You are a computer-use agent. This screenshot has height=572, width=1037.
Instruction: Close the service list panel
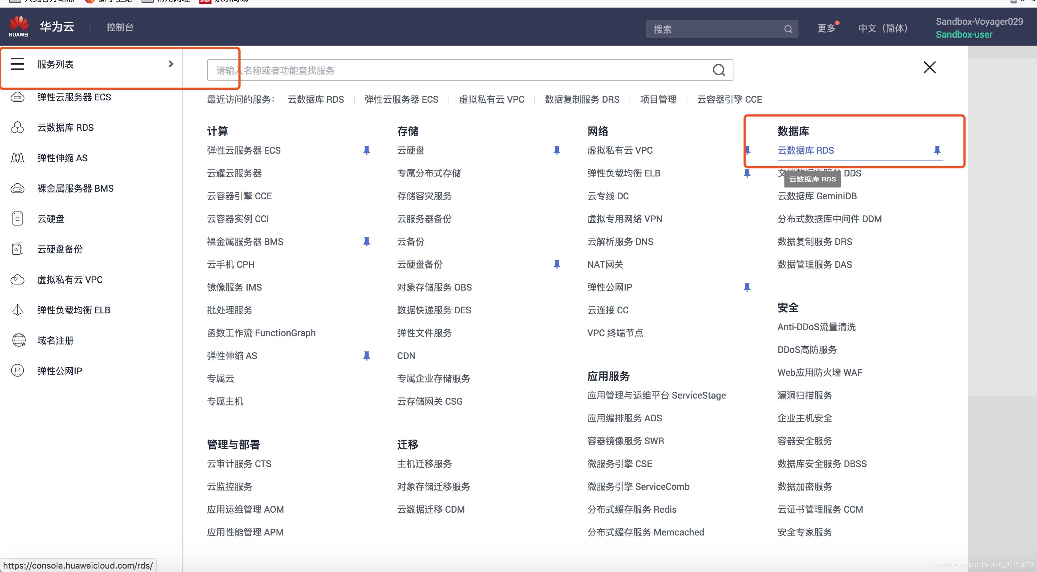click(x=929, y=67)
